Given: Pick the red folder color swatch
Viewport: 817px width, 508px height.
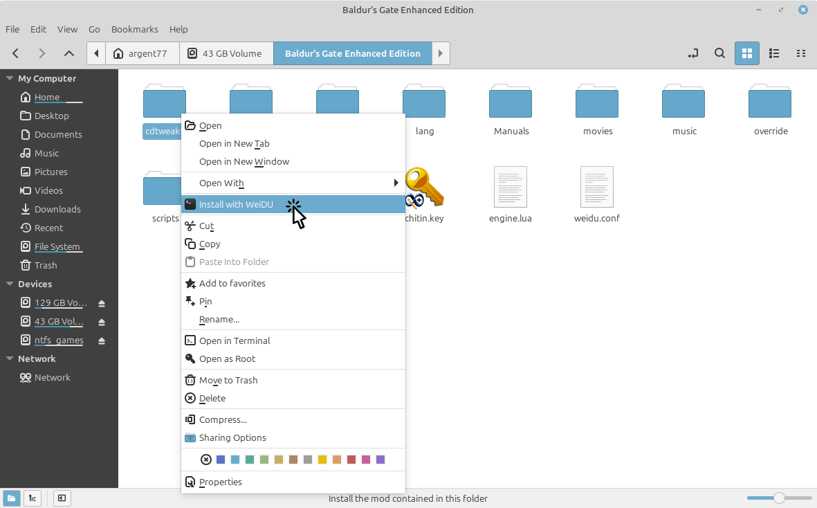Looking at the screenshot, I should coord(351,460).
